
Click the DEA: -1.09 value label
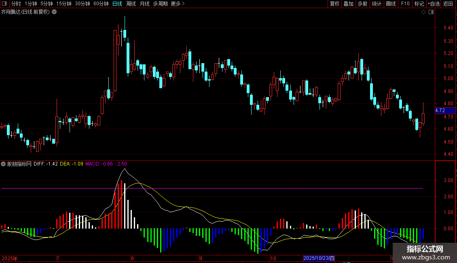(x=72, y=164)
